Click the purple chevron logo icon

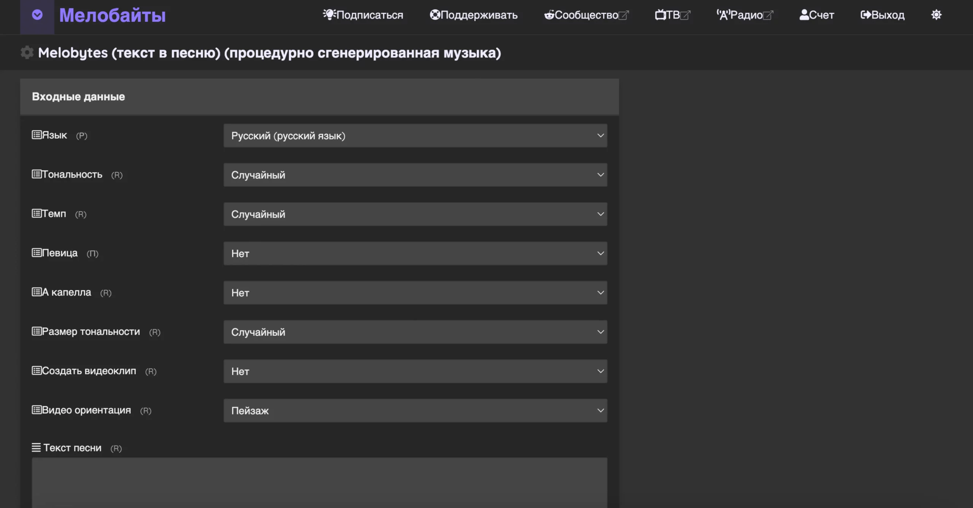[37, 15]
